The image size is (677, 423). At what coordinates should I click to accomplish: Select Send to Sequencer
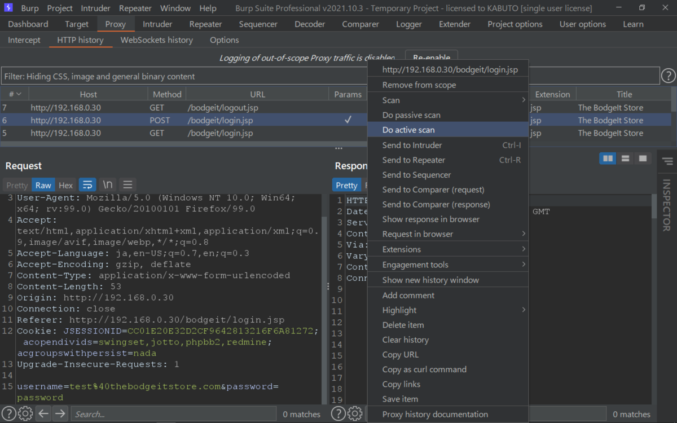click(448, 175)
